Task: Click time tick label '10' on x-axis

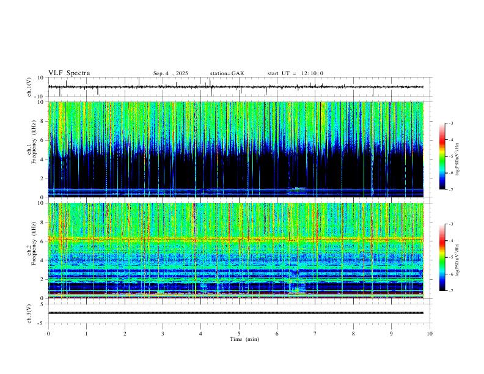Action: pos(430,334)
